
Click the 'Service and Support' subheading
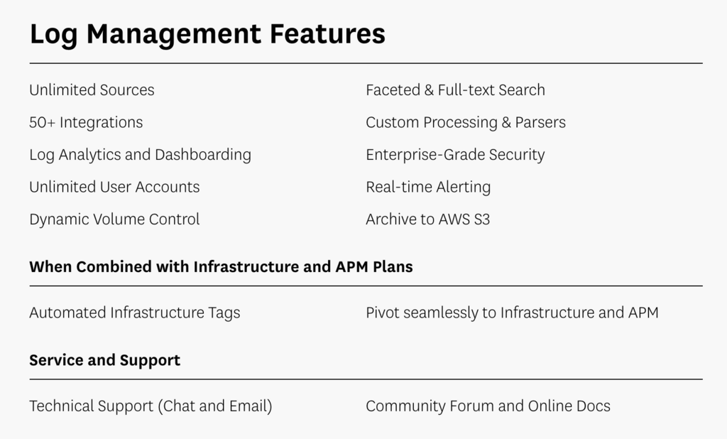pos(105,360)
